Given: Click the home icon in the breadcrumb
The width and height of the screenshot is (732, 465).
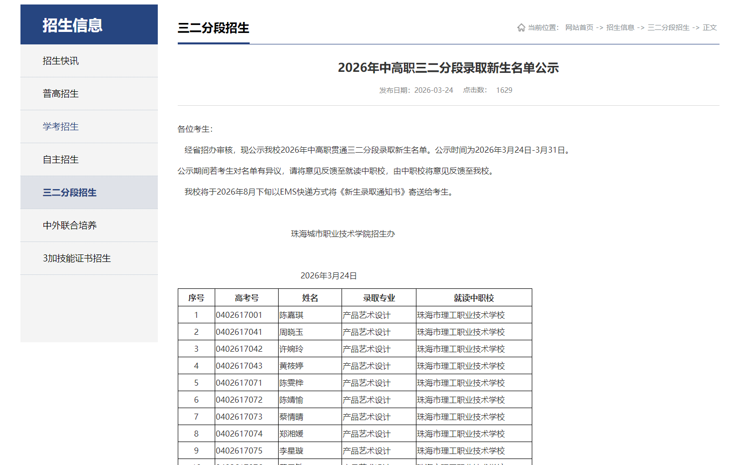Looking at the screenshot, I should pyautogui.click(x=520, y=27).
